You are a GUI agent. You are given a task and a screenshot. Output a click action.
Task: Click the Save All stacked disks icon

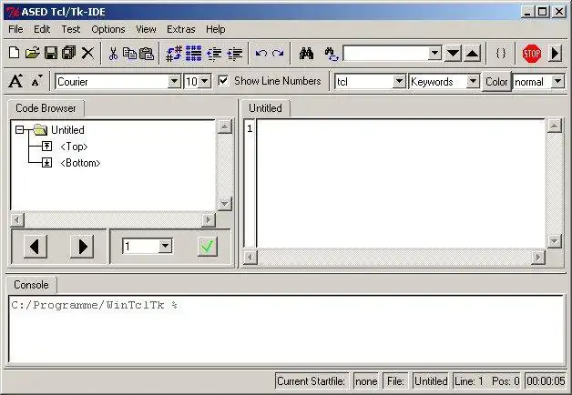[x=69, y=53]
